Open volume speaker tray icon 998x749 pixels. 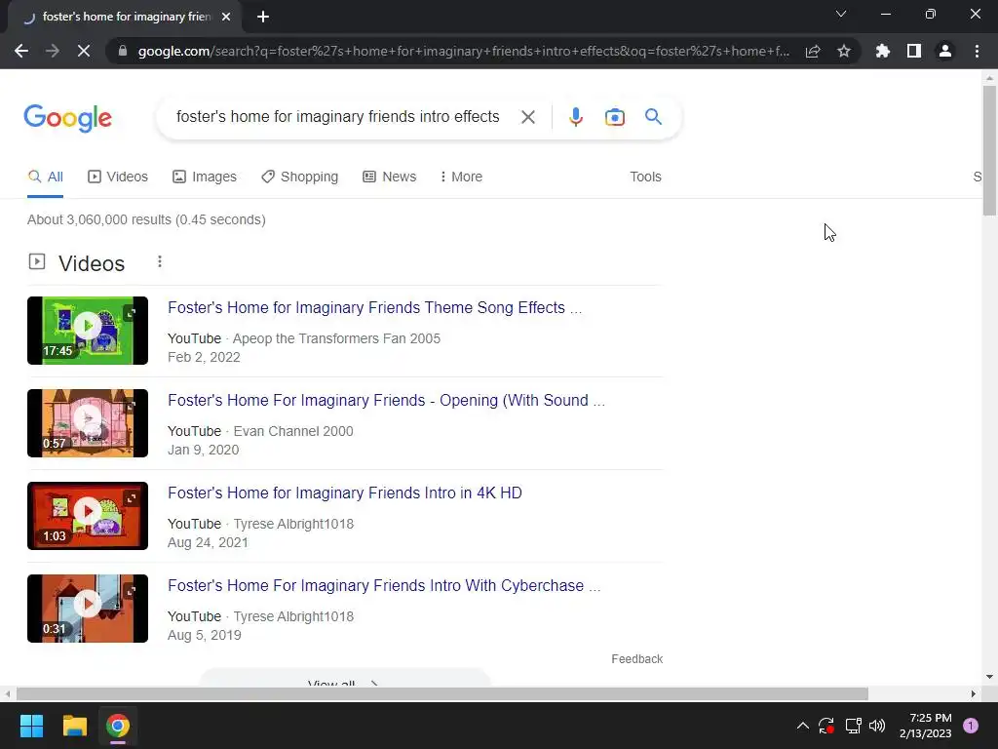coord(877,726)
